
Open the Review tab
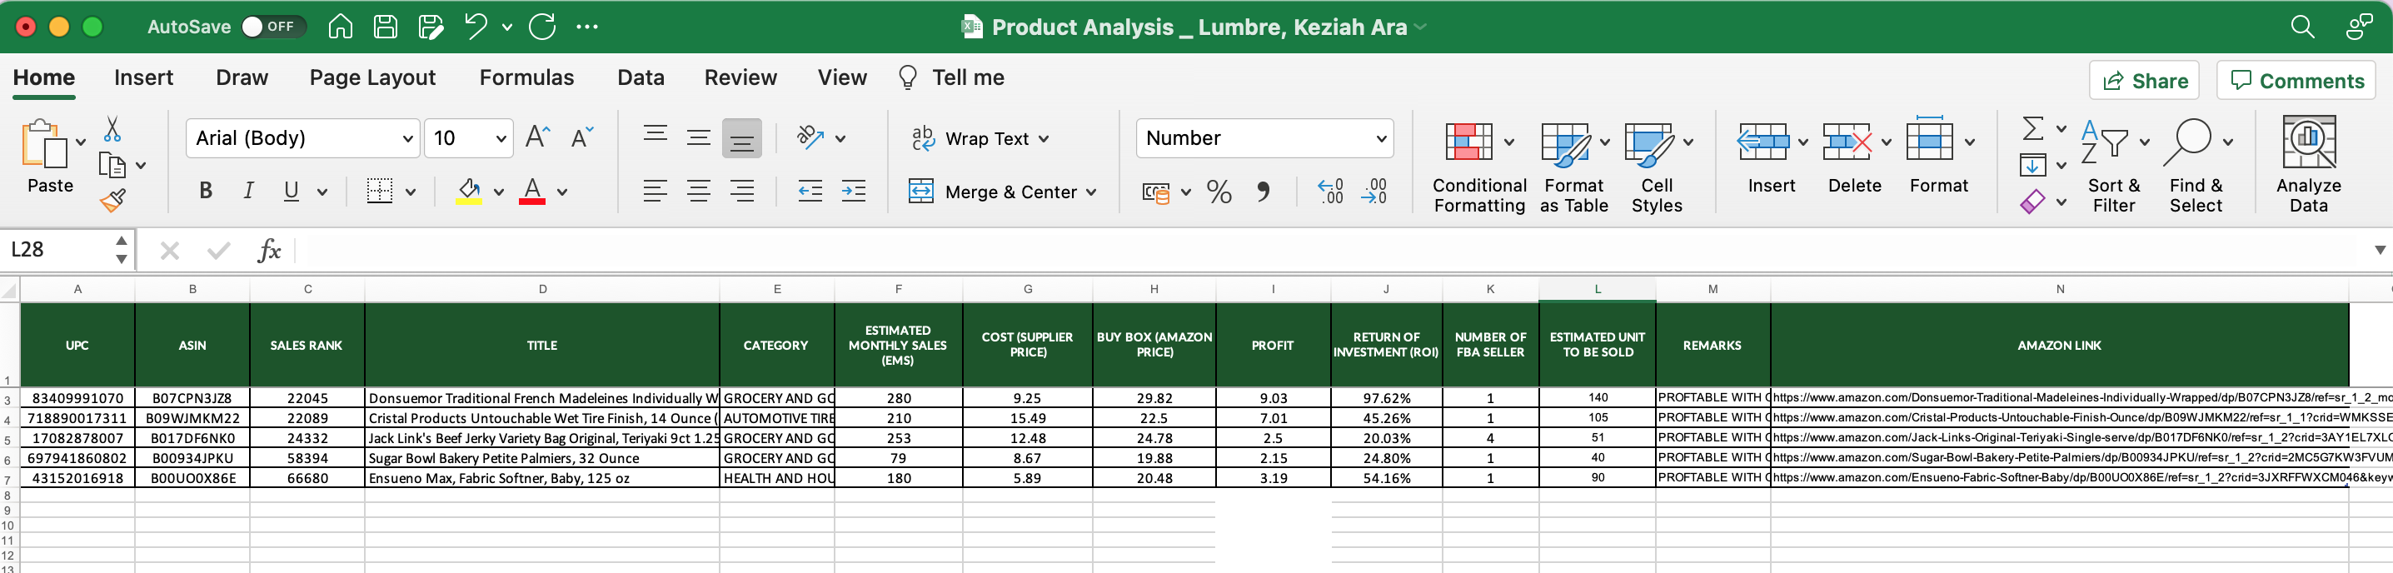740,78
